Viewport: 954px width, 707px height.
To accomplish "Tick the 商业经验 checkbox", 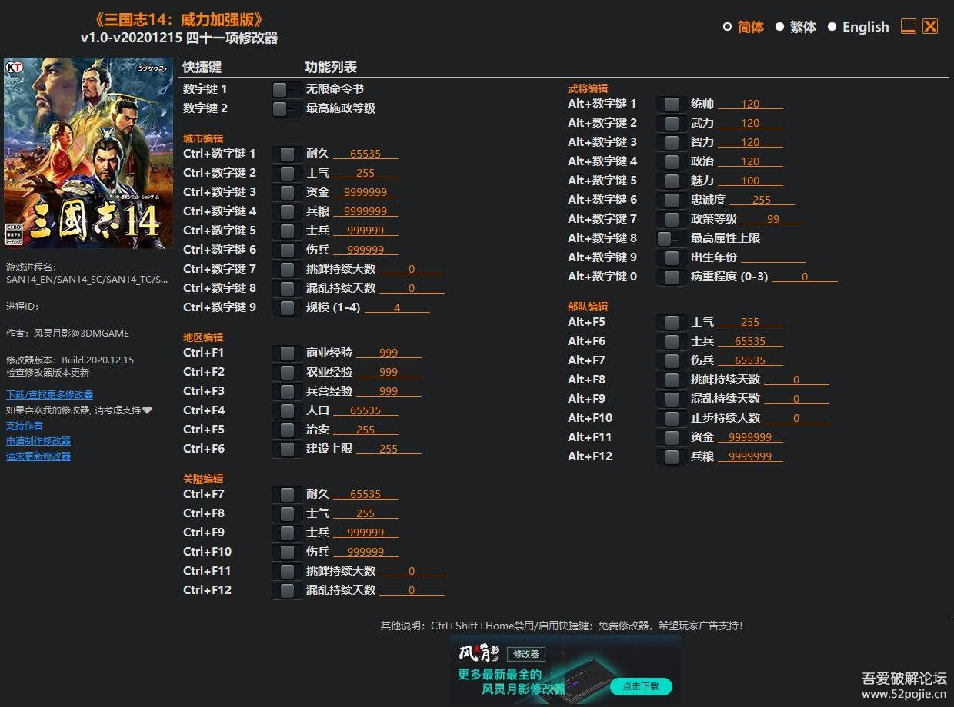I will (287, 353).
